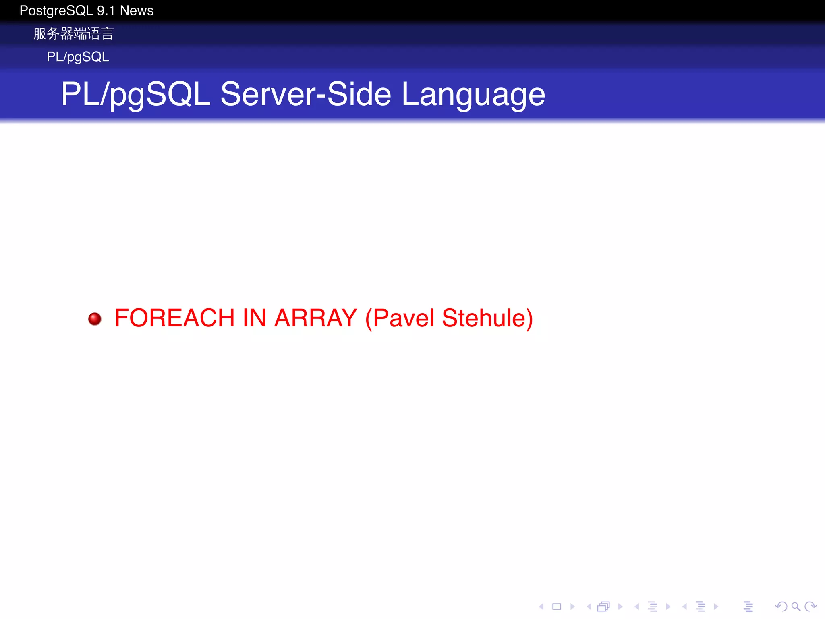The height and width of the screenshot is (619, 825).
Task: Click the subsection navigation lines icon
Action: point(653,607)
